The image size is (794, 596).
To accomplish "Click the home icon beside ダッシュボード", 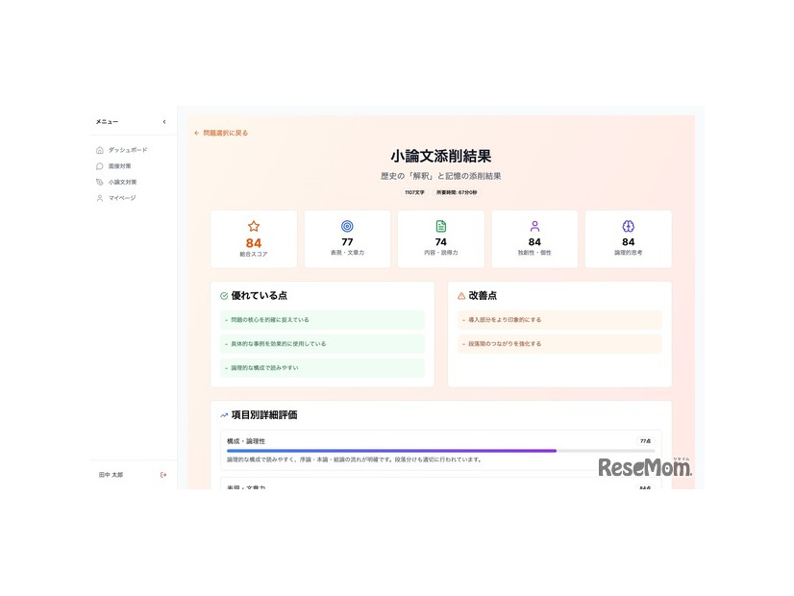I will pyautogui.click(x=100, y=150).
